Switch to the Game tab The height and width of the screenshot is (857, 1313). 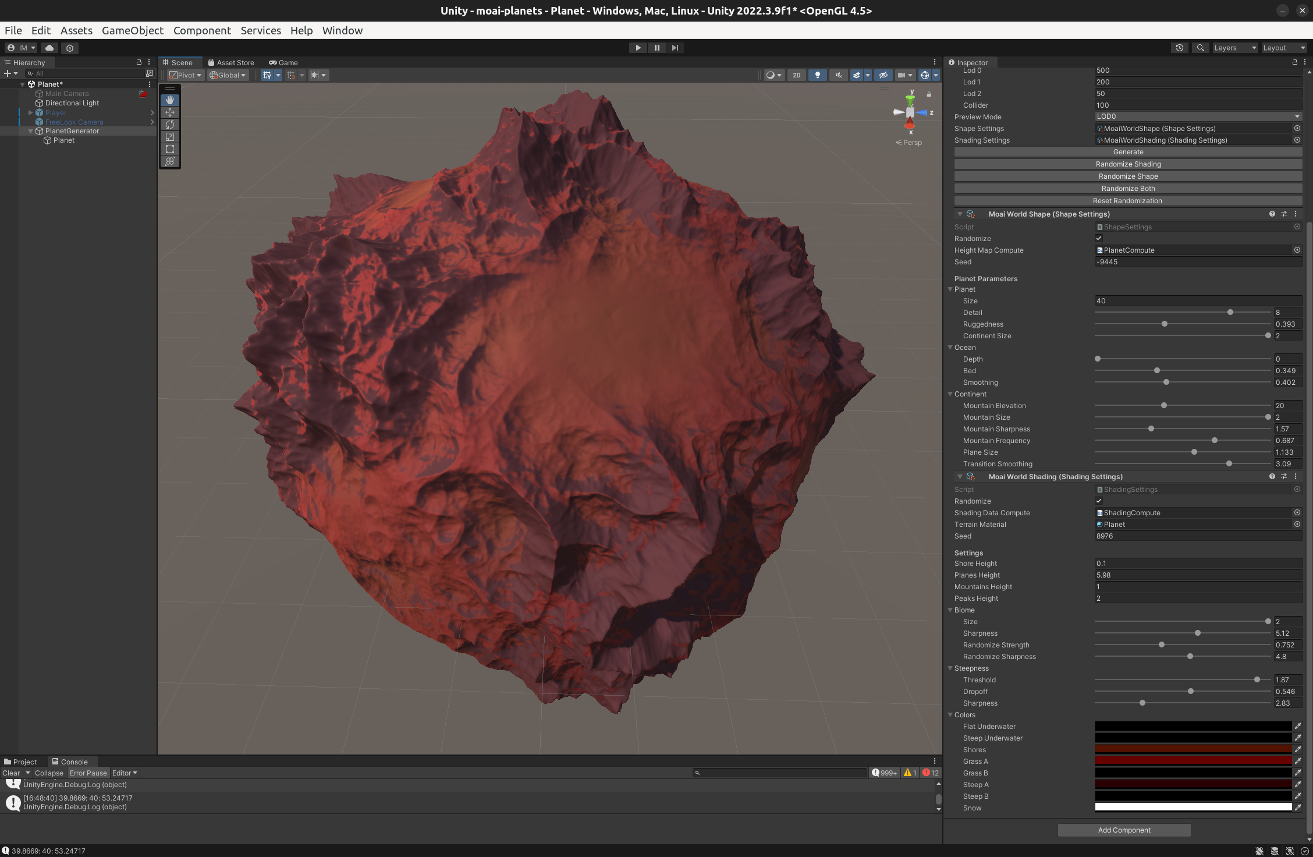coord(283,62)
